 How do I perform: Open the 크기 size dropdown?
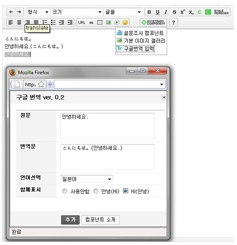pos(77,12)
